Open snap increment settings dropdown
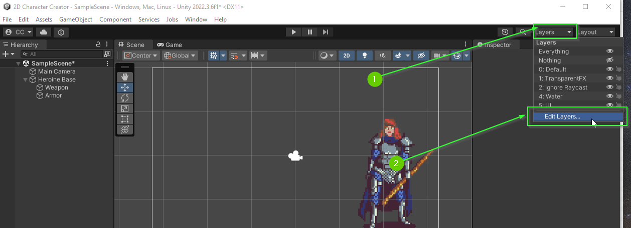 258,55
